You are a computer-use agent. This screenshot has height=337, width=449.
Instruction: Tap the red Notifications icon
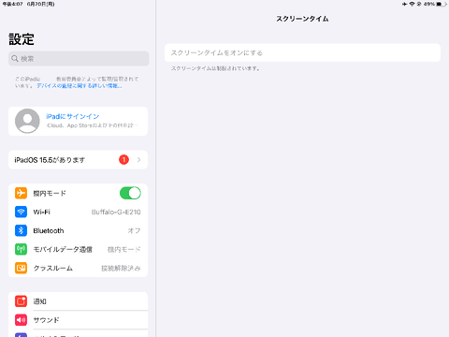pos(21,301)
